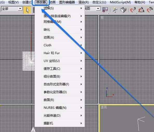Open the 自定义(U) menu
Image resolution: width=154 pixels, height=132 pixels.
click(99, 2)
